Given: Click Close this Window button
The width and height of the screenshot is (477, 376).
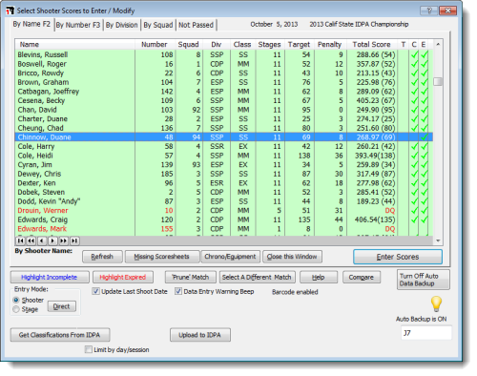Looking at the screenshot, I should pos(292,257).
